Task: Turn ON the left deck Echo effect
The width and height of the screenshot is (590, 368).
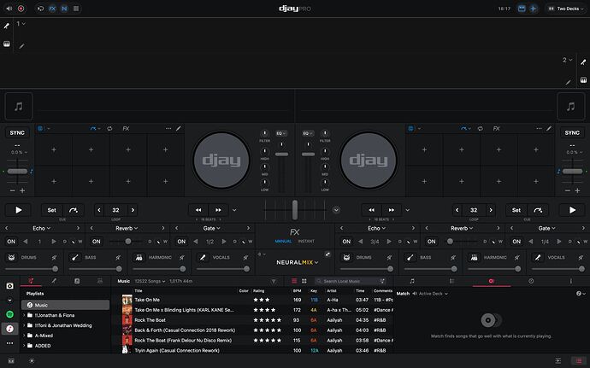Action: click(11, 242)
